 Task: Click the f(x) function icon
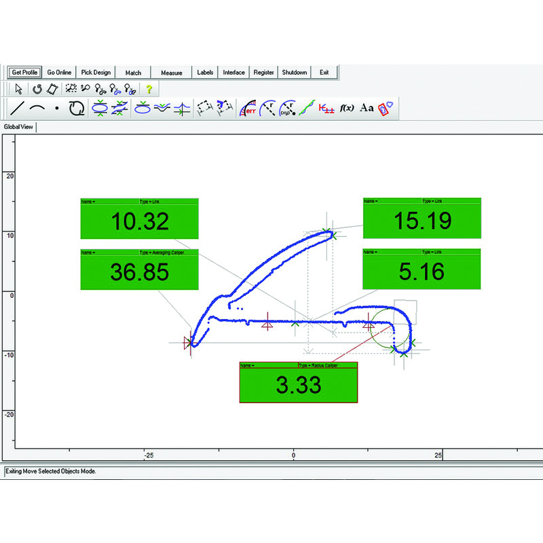pos(347,107)
